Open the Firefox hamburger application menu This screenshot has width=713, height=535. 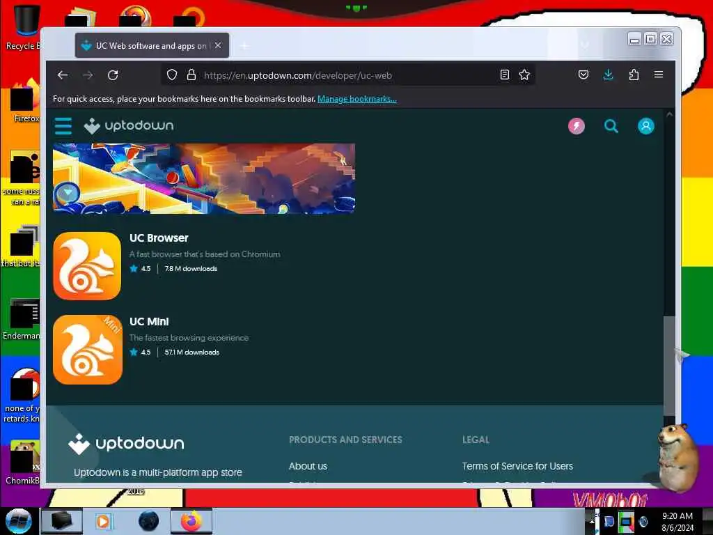tap(659, 74)
